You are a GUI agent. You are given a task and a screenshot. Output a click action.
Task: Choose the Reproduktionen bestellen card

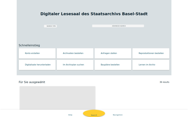point(151,53)
